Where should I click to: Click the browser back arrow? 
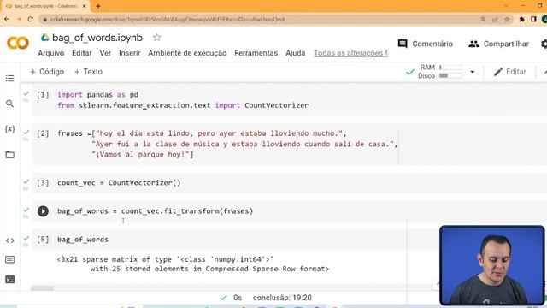click(x=7, y=19)
